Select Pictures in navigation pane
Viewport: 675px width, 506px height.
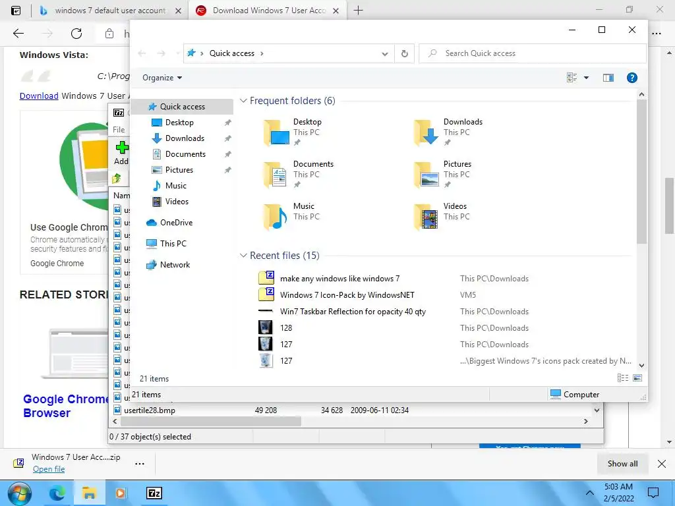pos(179,170)
